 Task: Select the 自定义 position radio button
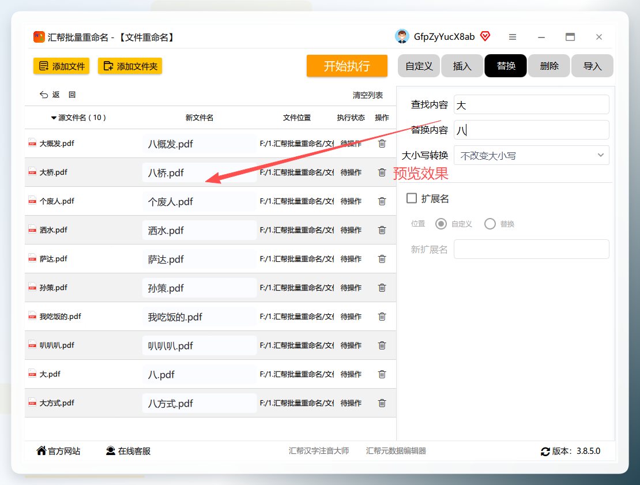[x=441, y=224]
